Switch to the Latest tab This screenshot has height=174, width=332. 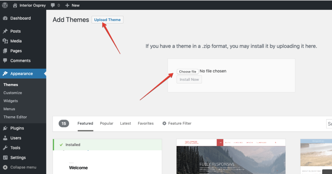pyautogui.click(x=125, y=123)
